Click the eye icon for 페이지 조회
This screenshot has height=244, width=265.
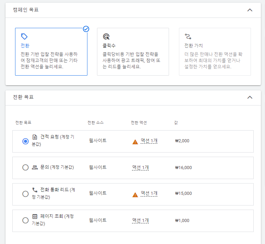(x=35, y=217)
